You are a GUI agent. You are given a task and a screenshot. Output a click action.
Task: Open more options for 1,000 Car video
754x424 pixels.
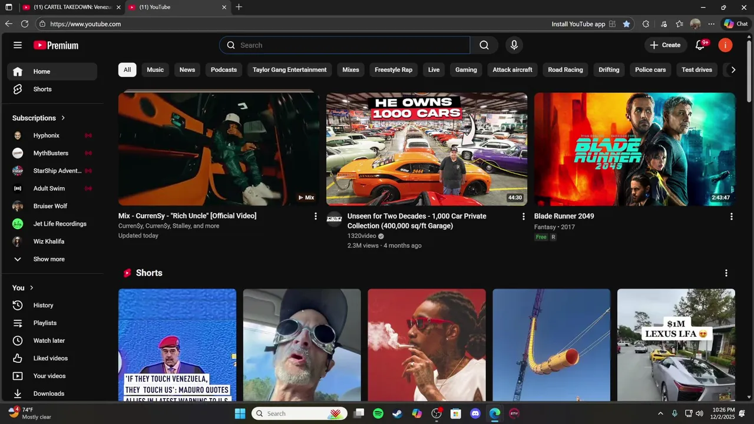click(x=523, y=217)
